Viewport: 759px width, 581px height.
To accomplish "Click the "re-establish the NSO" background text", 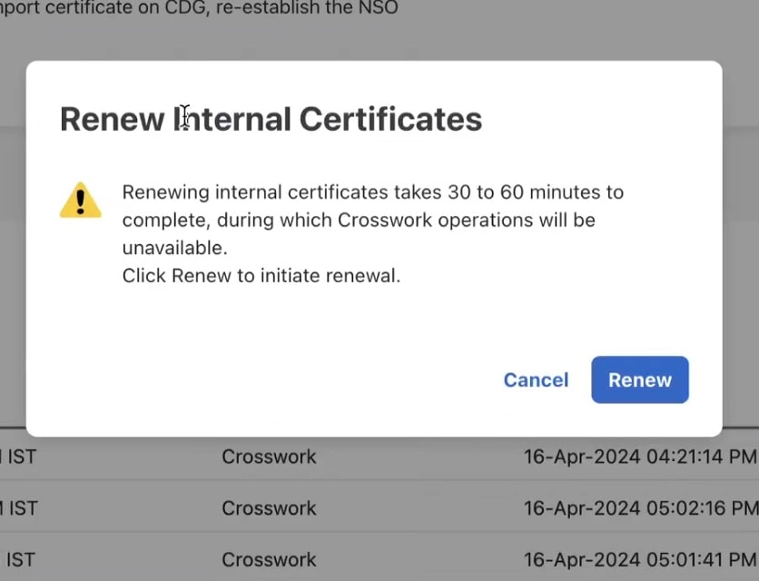I will (x=307, y=7).
